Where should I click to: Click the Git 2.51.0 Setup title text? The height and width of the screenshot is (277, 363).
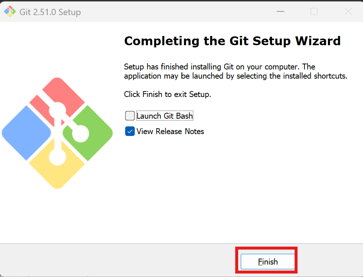pyautogui.click(x=50, y=12)
